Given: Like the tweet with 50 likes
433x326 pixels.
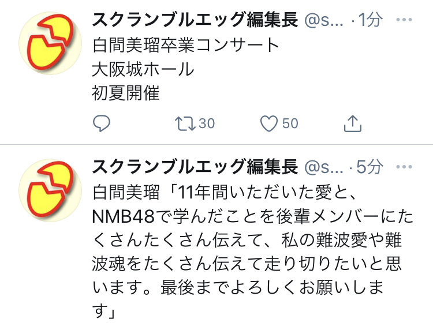Looking at the screenshot, I should click(269, 123).
